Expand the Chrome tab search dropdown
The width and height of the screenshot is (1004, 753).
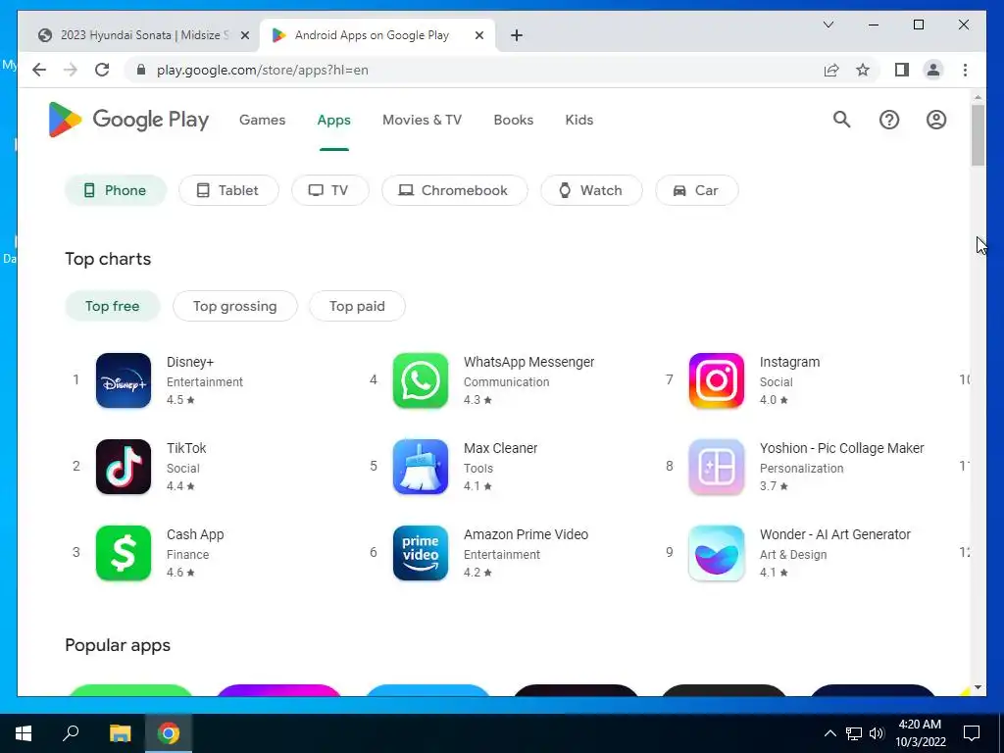[828, 25]
